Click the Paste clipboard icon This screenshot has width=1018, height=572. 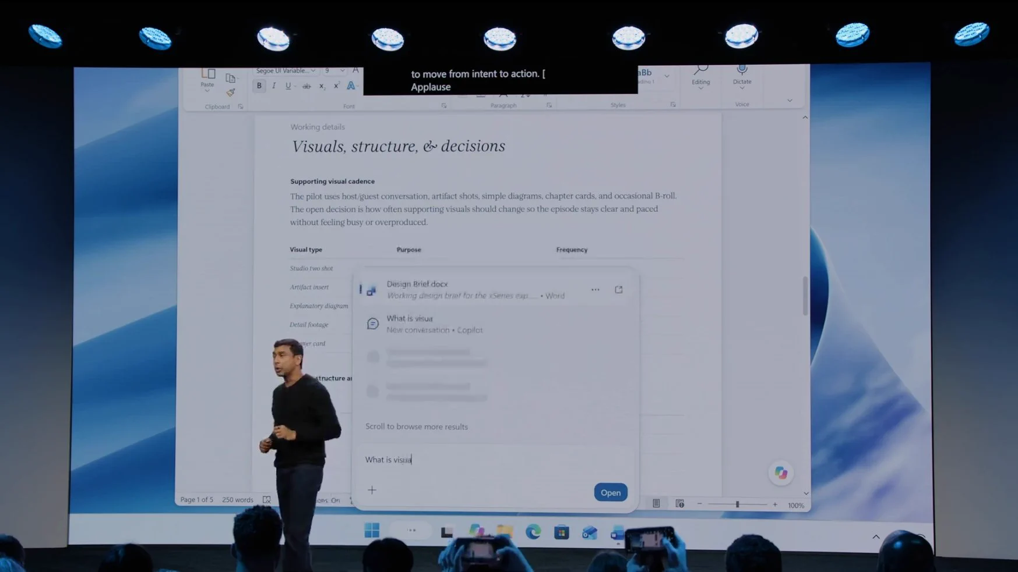pos(208,74)
